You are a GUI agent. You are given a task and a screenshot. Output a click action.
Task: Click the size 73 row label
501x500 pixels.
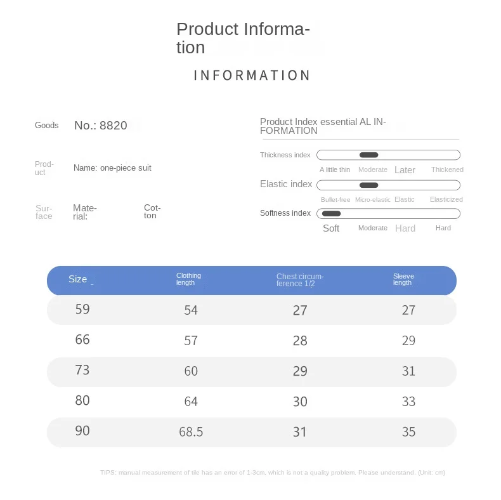[x=82, y=370]
